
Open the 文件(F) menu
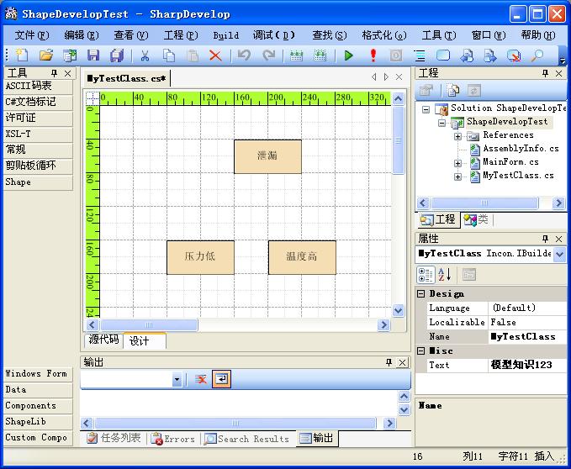pyautogui.click(x=32, y=35)
